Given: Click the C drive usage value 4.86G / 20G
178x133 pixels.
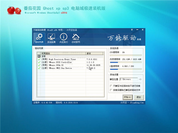Looking at the screenshot, I should coord(128,66).
